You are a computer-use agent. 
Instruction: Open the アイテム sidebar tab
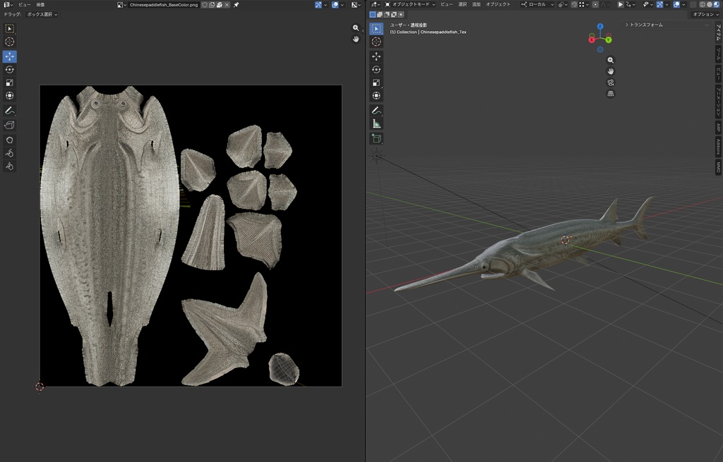(718, 32)
